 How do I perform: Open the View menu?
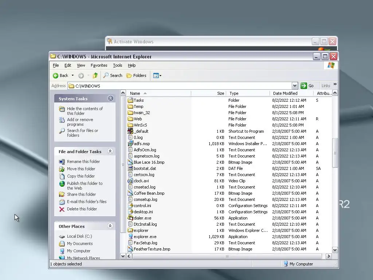pyautogui.click(x=81, y=65)
